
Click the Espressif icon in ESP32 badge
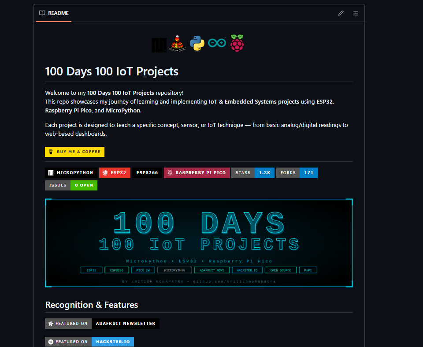point(105,173)
